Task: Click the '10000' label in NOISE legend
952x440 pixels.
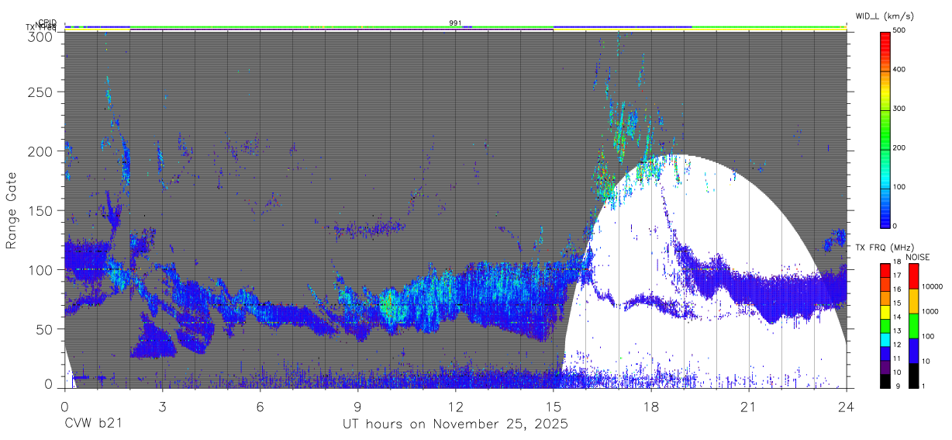Action: pyautogui.click(x=933, y=286)
